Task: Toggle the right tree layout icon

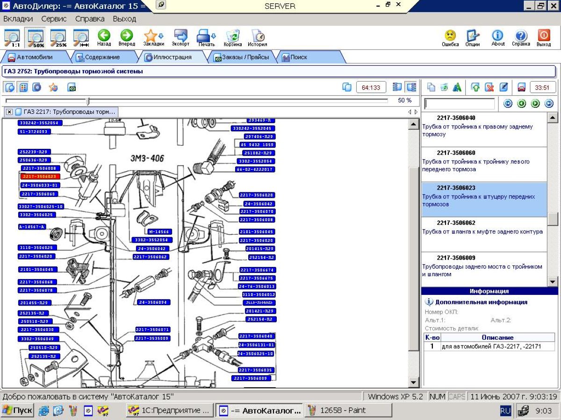Action: [x=411, y=87]
